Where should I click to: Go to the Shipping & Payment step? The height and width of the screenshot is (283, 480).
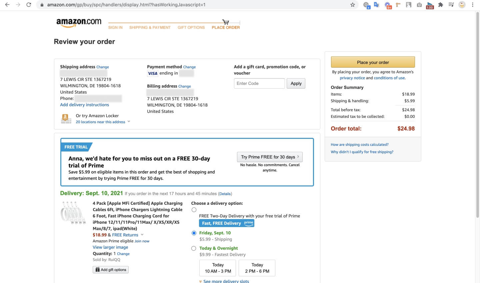point(150,27)
